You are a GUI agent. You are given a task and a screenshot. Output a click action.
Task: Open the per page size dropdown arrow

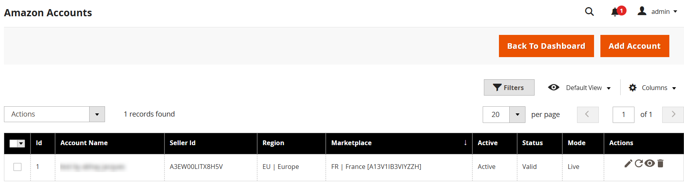click(517, 115)
